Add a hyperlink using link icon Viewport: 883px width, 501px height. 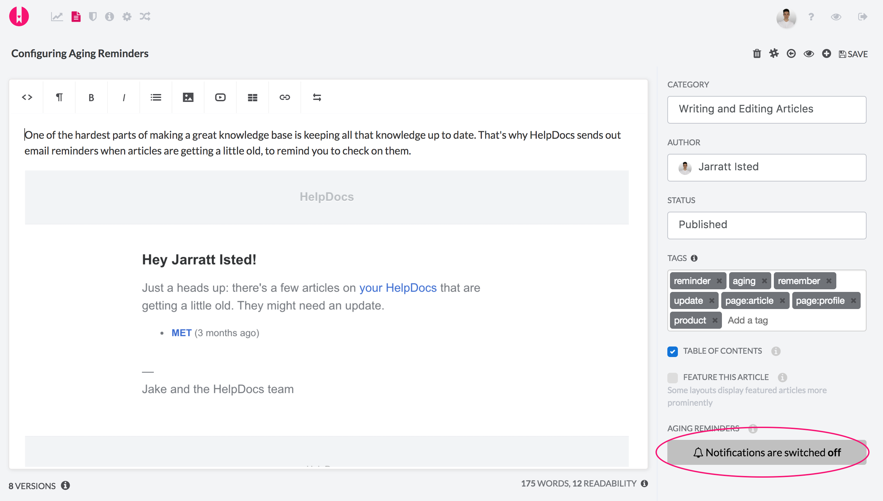point(284,97)
